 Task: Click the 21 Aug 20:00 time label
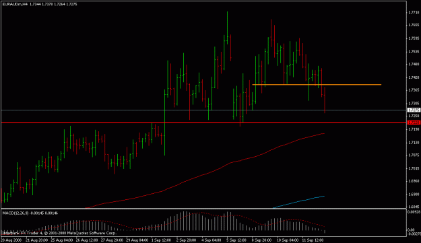pos(36,240)
